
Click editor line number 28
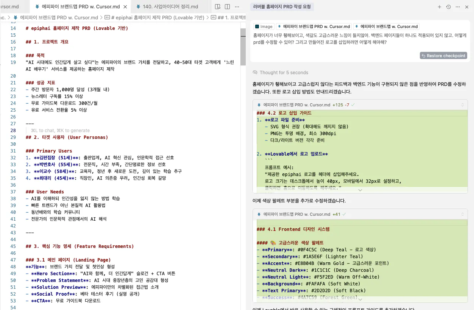click(13, 130)
